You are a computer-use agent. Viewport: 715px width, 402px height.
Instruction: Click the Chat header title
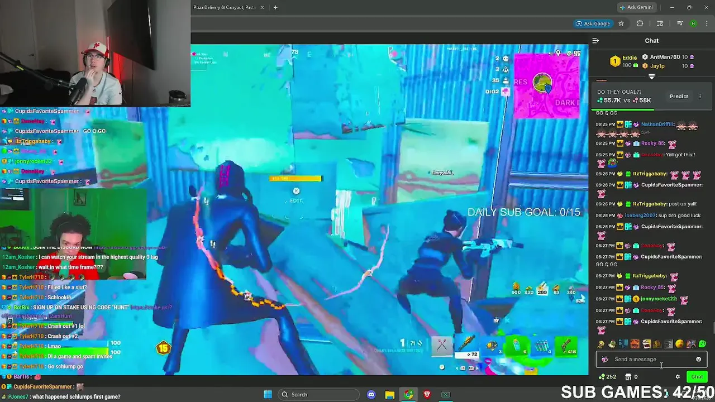tap(652, 41)
